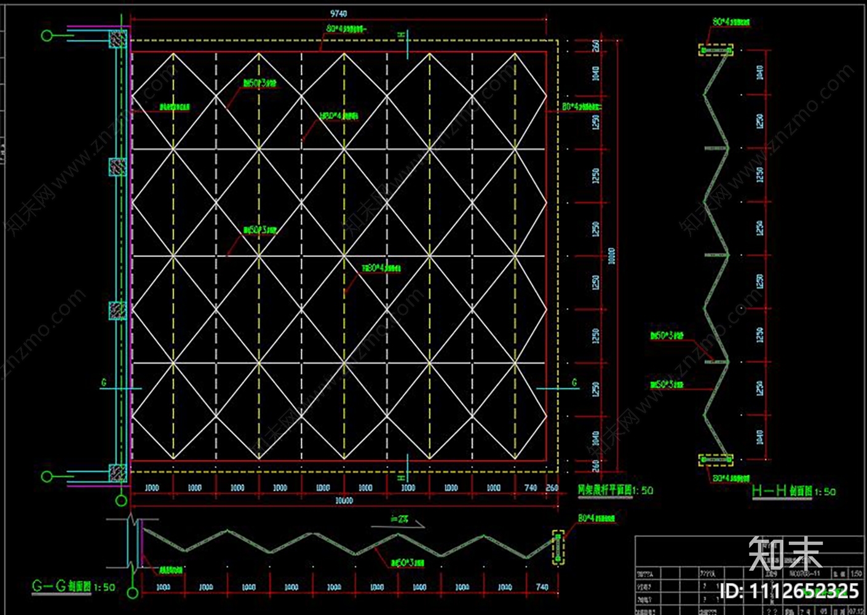This screenshot has height=615, width=867.
Task: Select yellow dashed beam box atop H-H section
Action: 716,50
